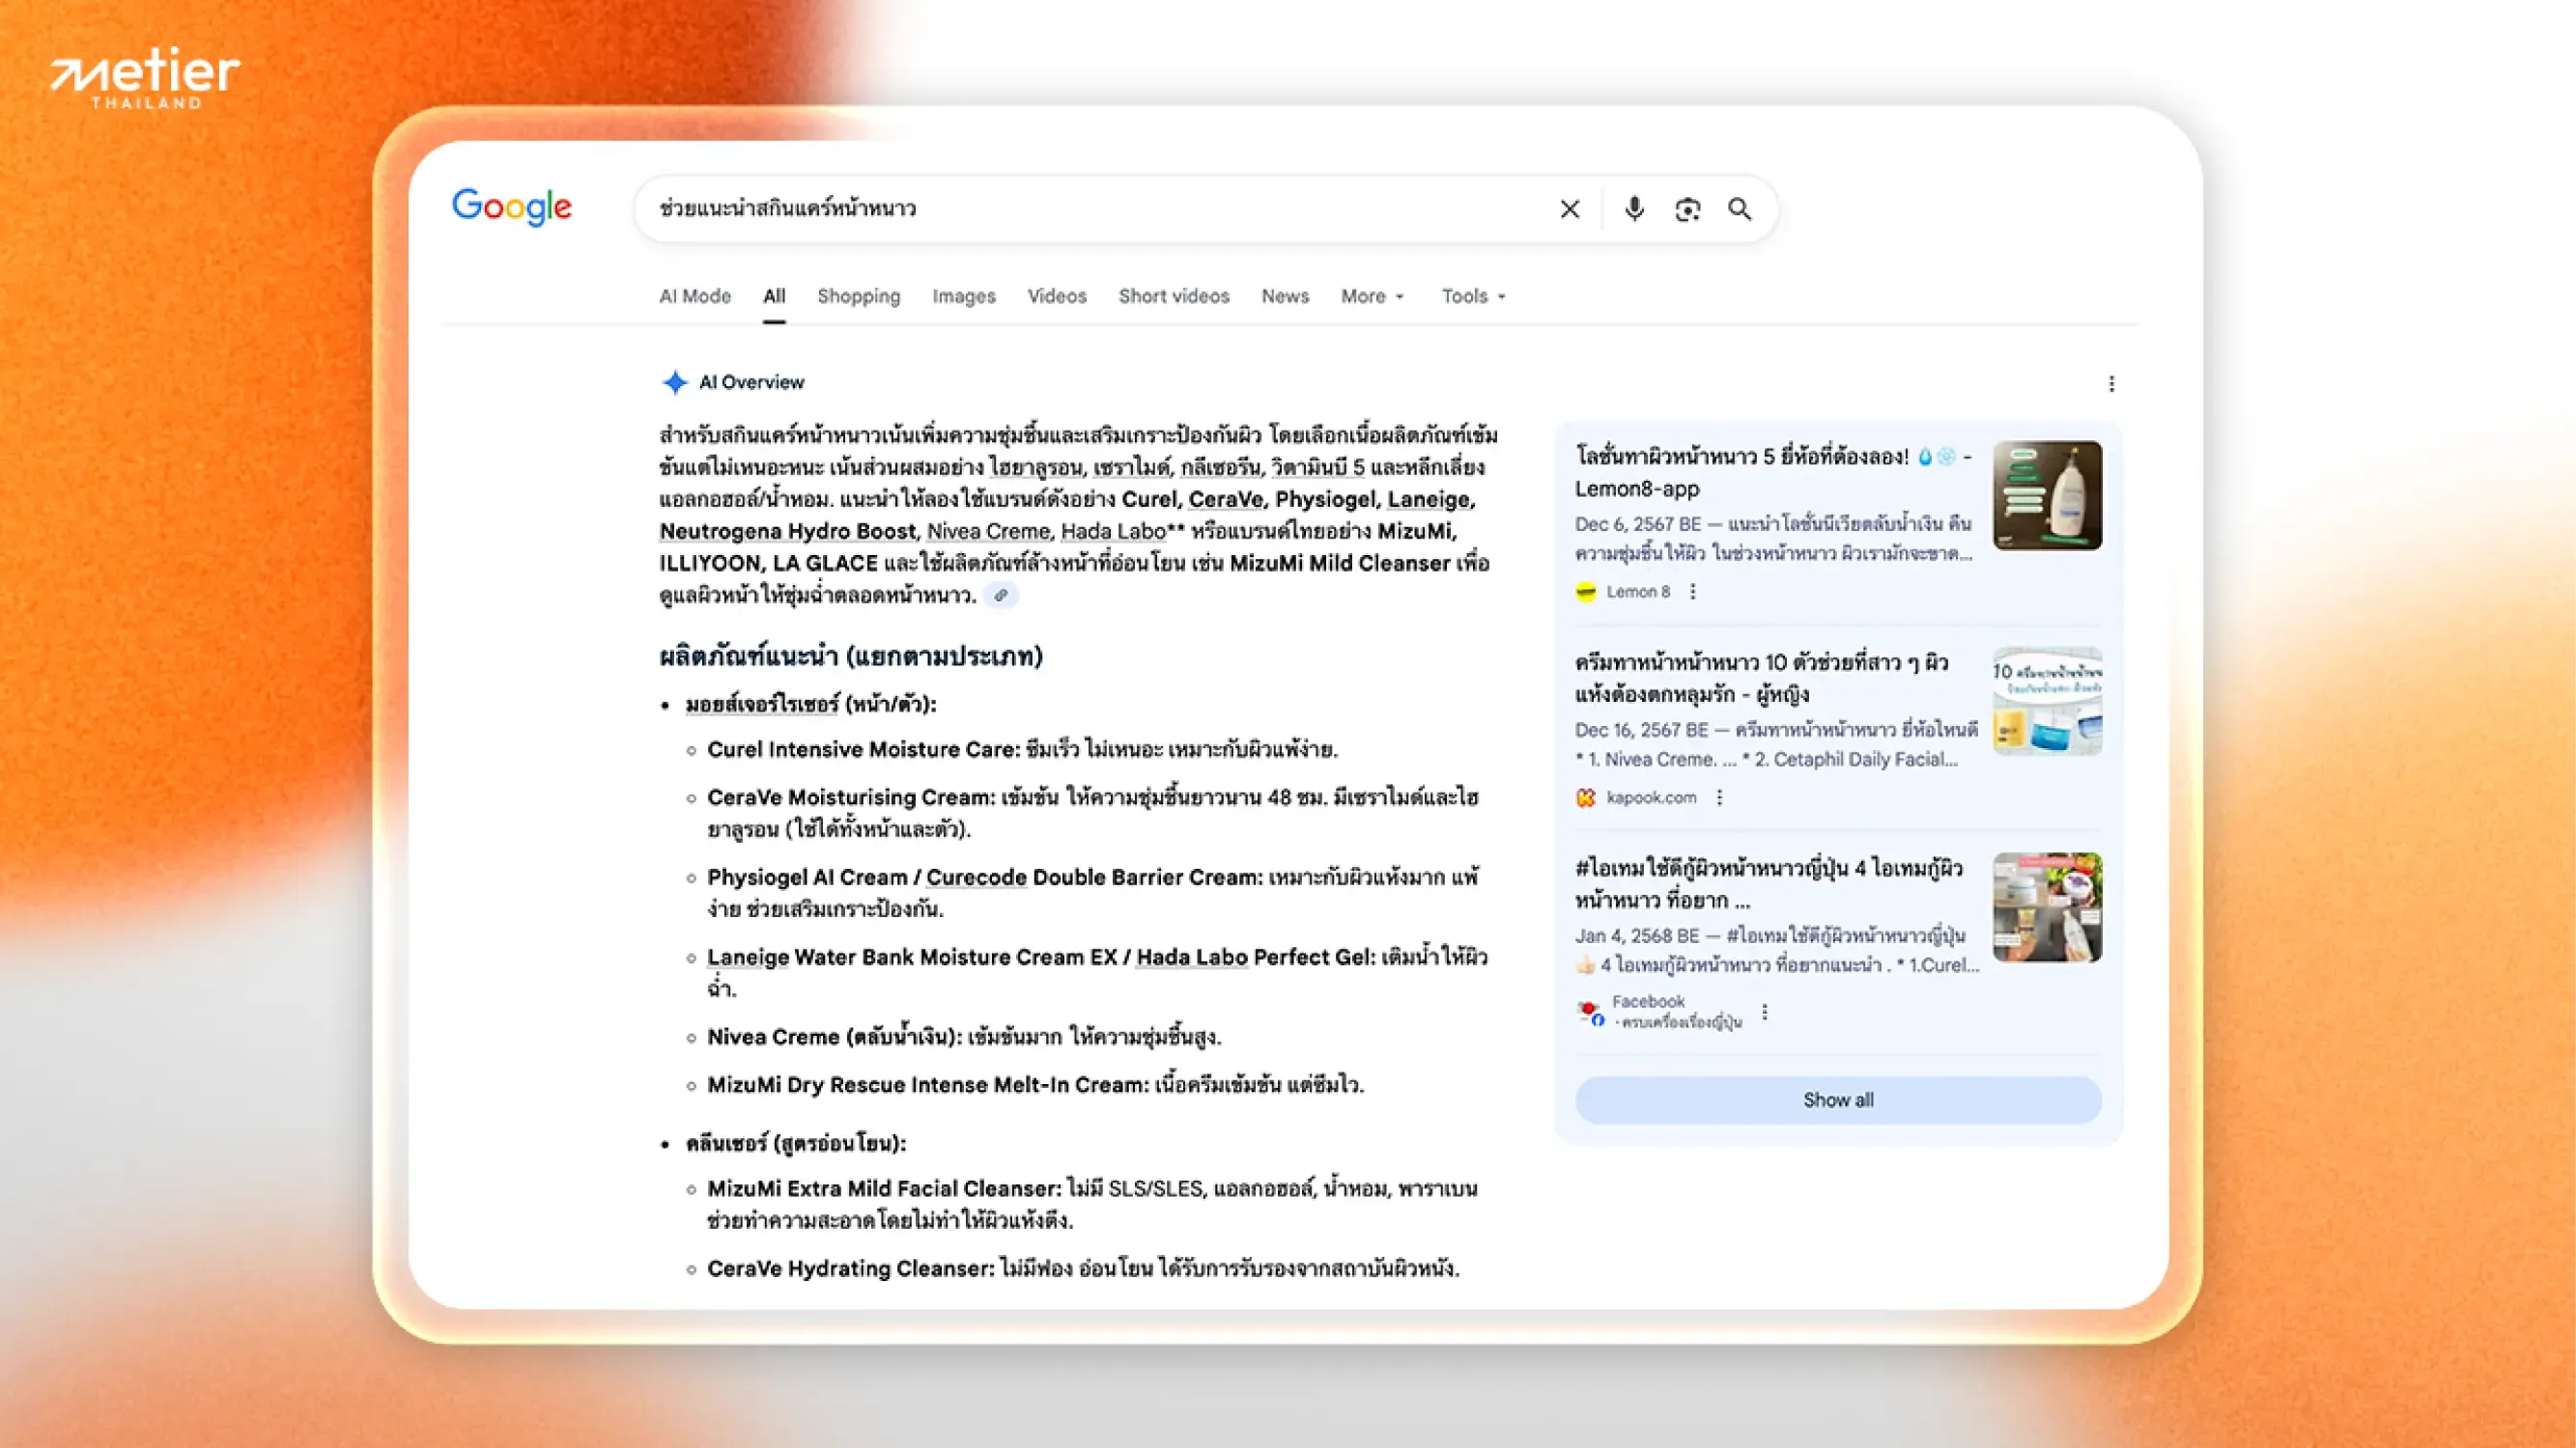
Task: Open three-dot menu next to Lemon 8
Action: [1693, 592]
